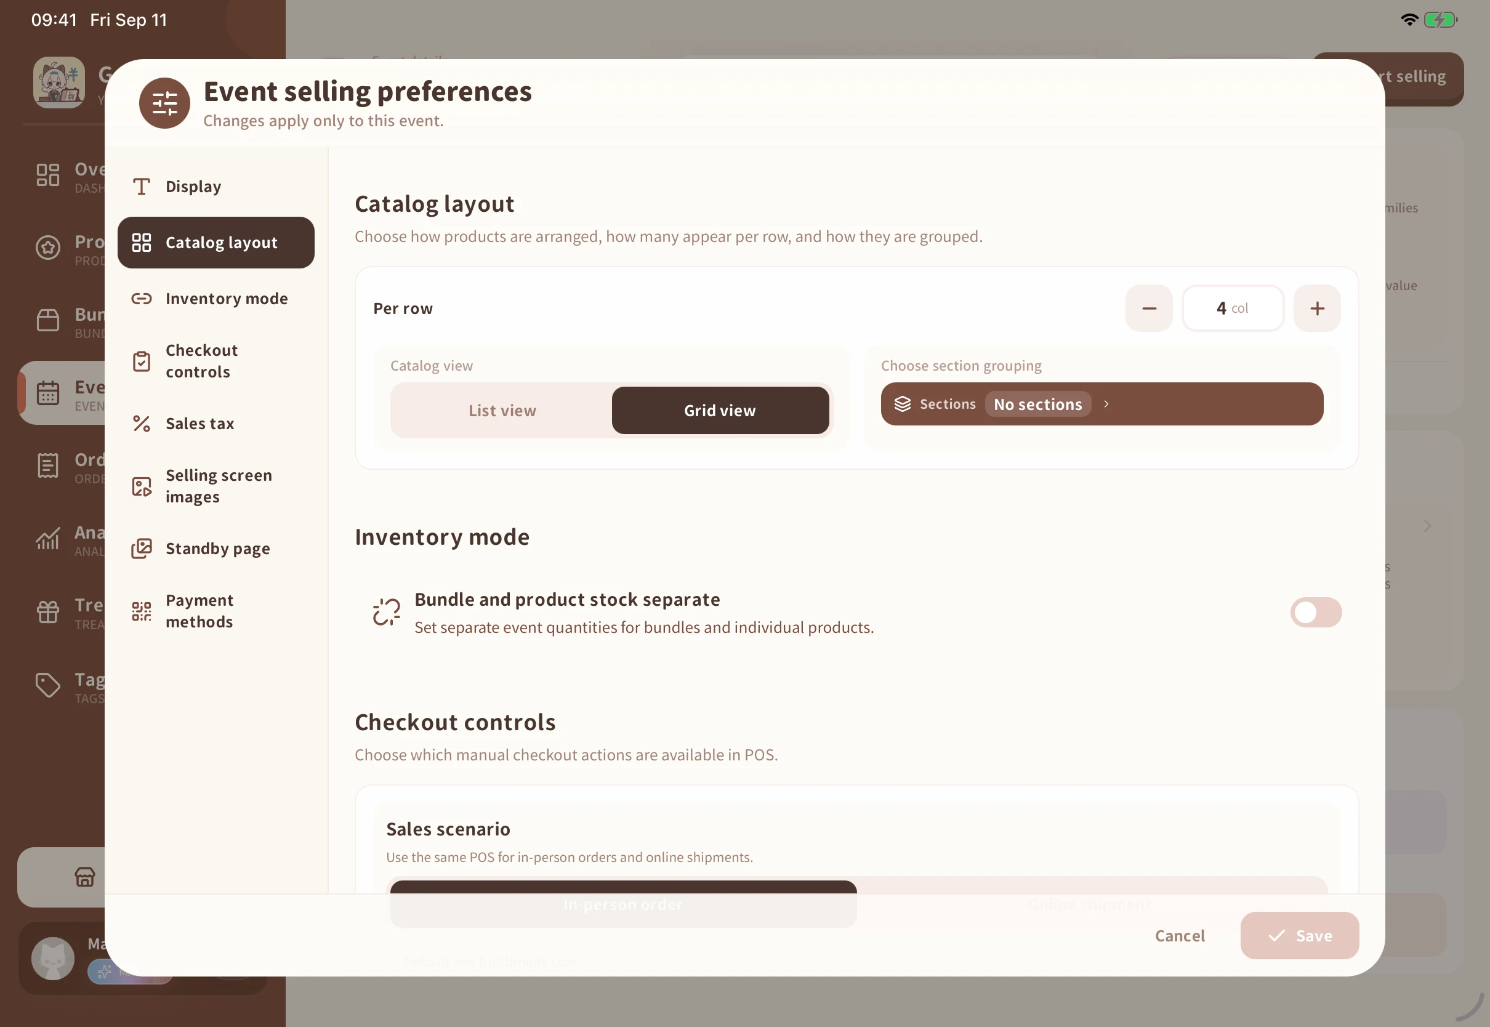Click the Display text icon in the sidebar

[142, 187]
